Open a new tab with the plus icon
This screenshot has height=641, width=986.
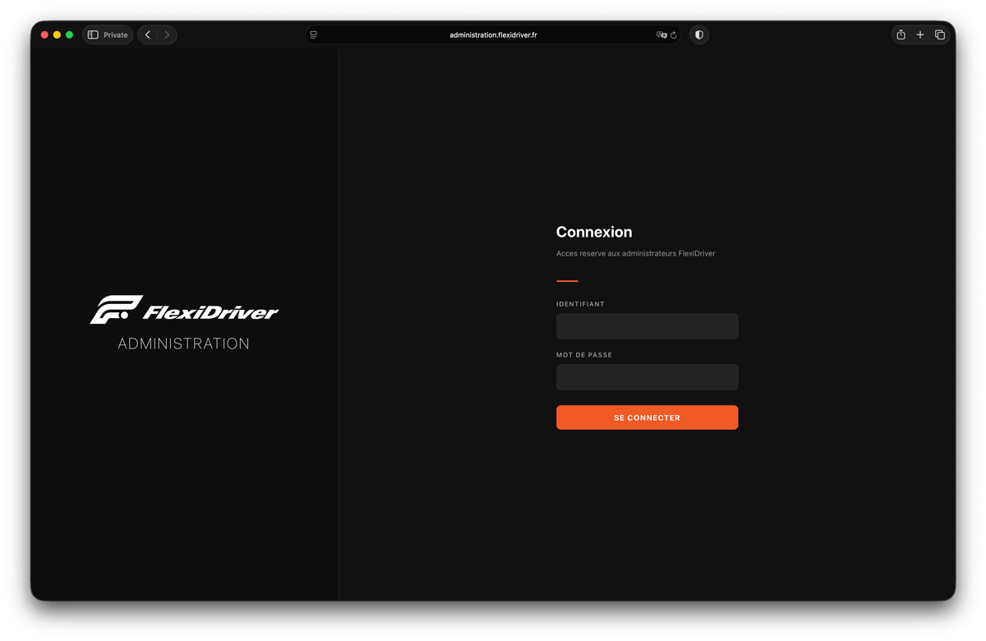click(920, 35)
